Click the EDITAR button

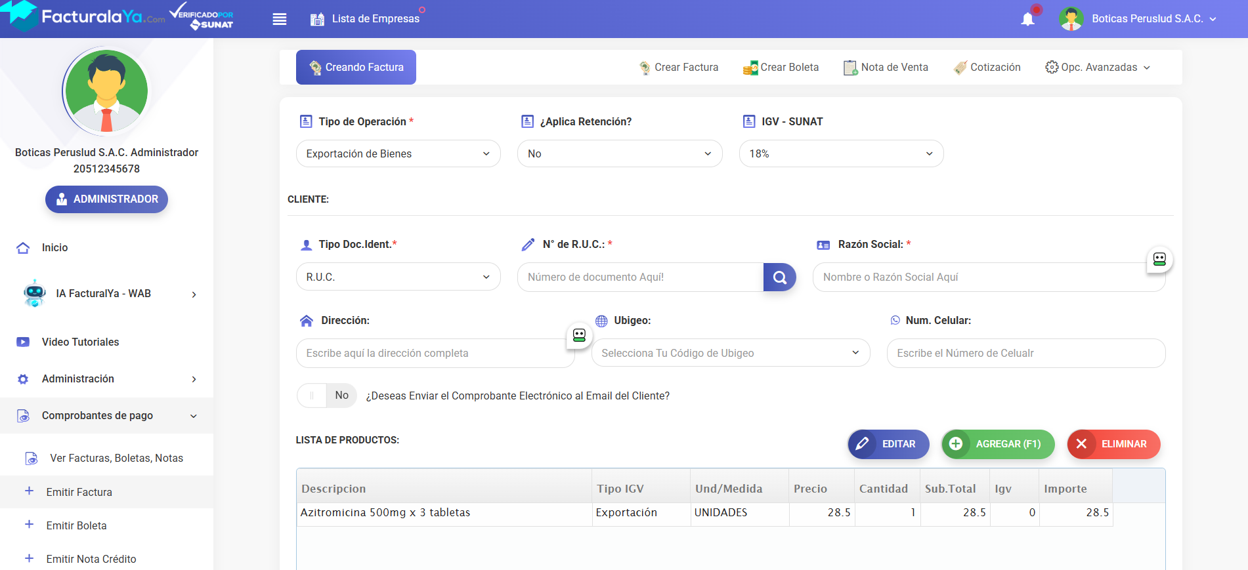click(x=888, y=445)
